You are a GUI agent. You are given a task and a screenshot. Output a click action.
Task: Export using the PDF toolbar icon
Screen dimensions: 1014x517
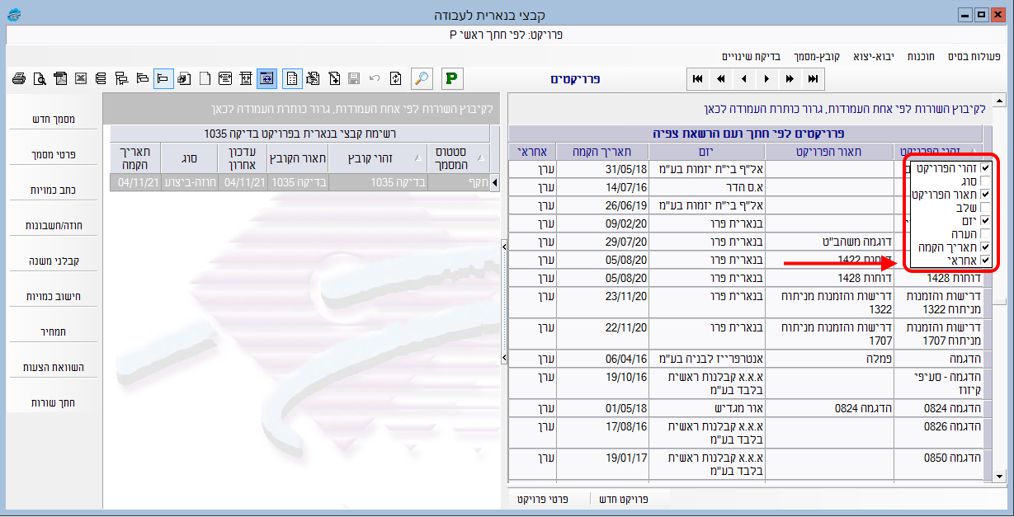(x=60, y=78)
